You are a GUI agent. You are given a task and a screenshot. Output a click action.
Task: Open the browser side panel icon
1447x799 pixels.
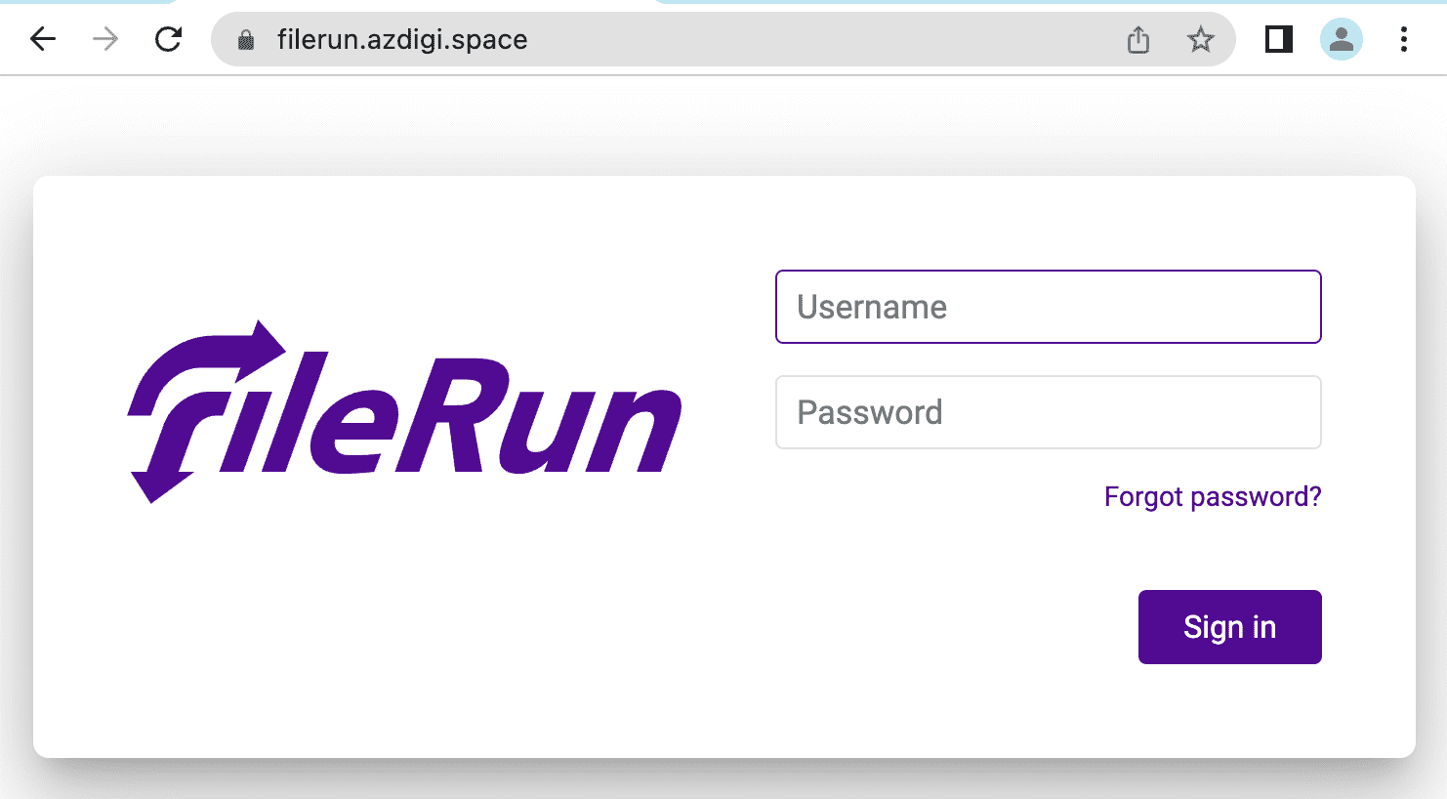1279,39
